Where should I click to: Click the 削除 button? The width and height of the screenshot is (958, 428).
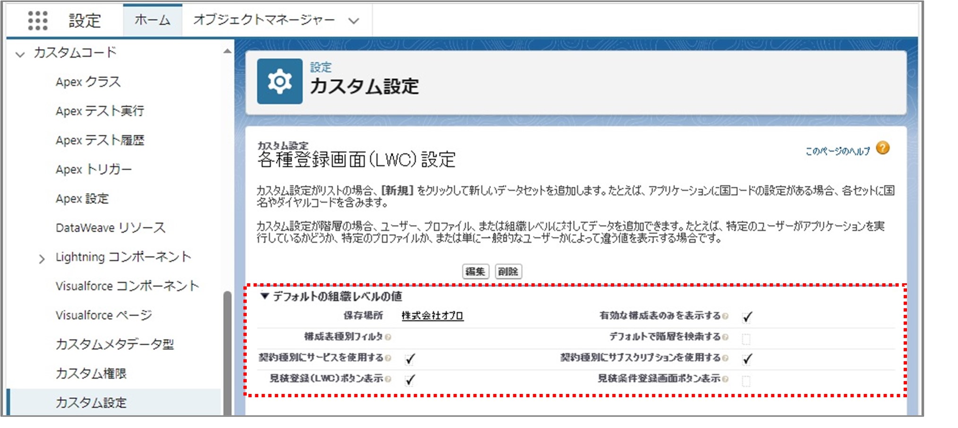pos(508,271)
